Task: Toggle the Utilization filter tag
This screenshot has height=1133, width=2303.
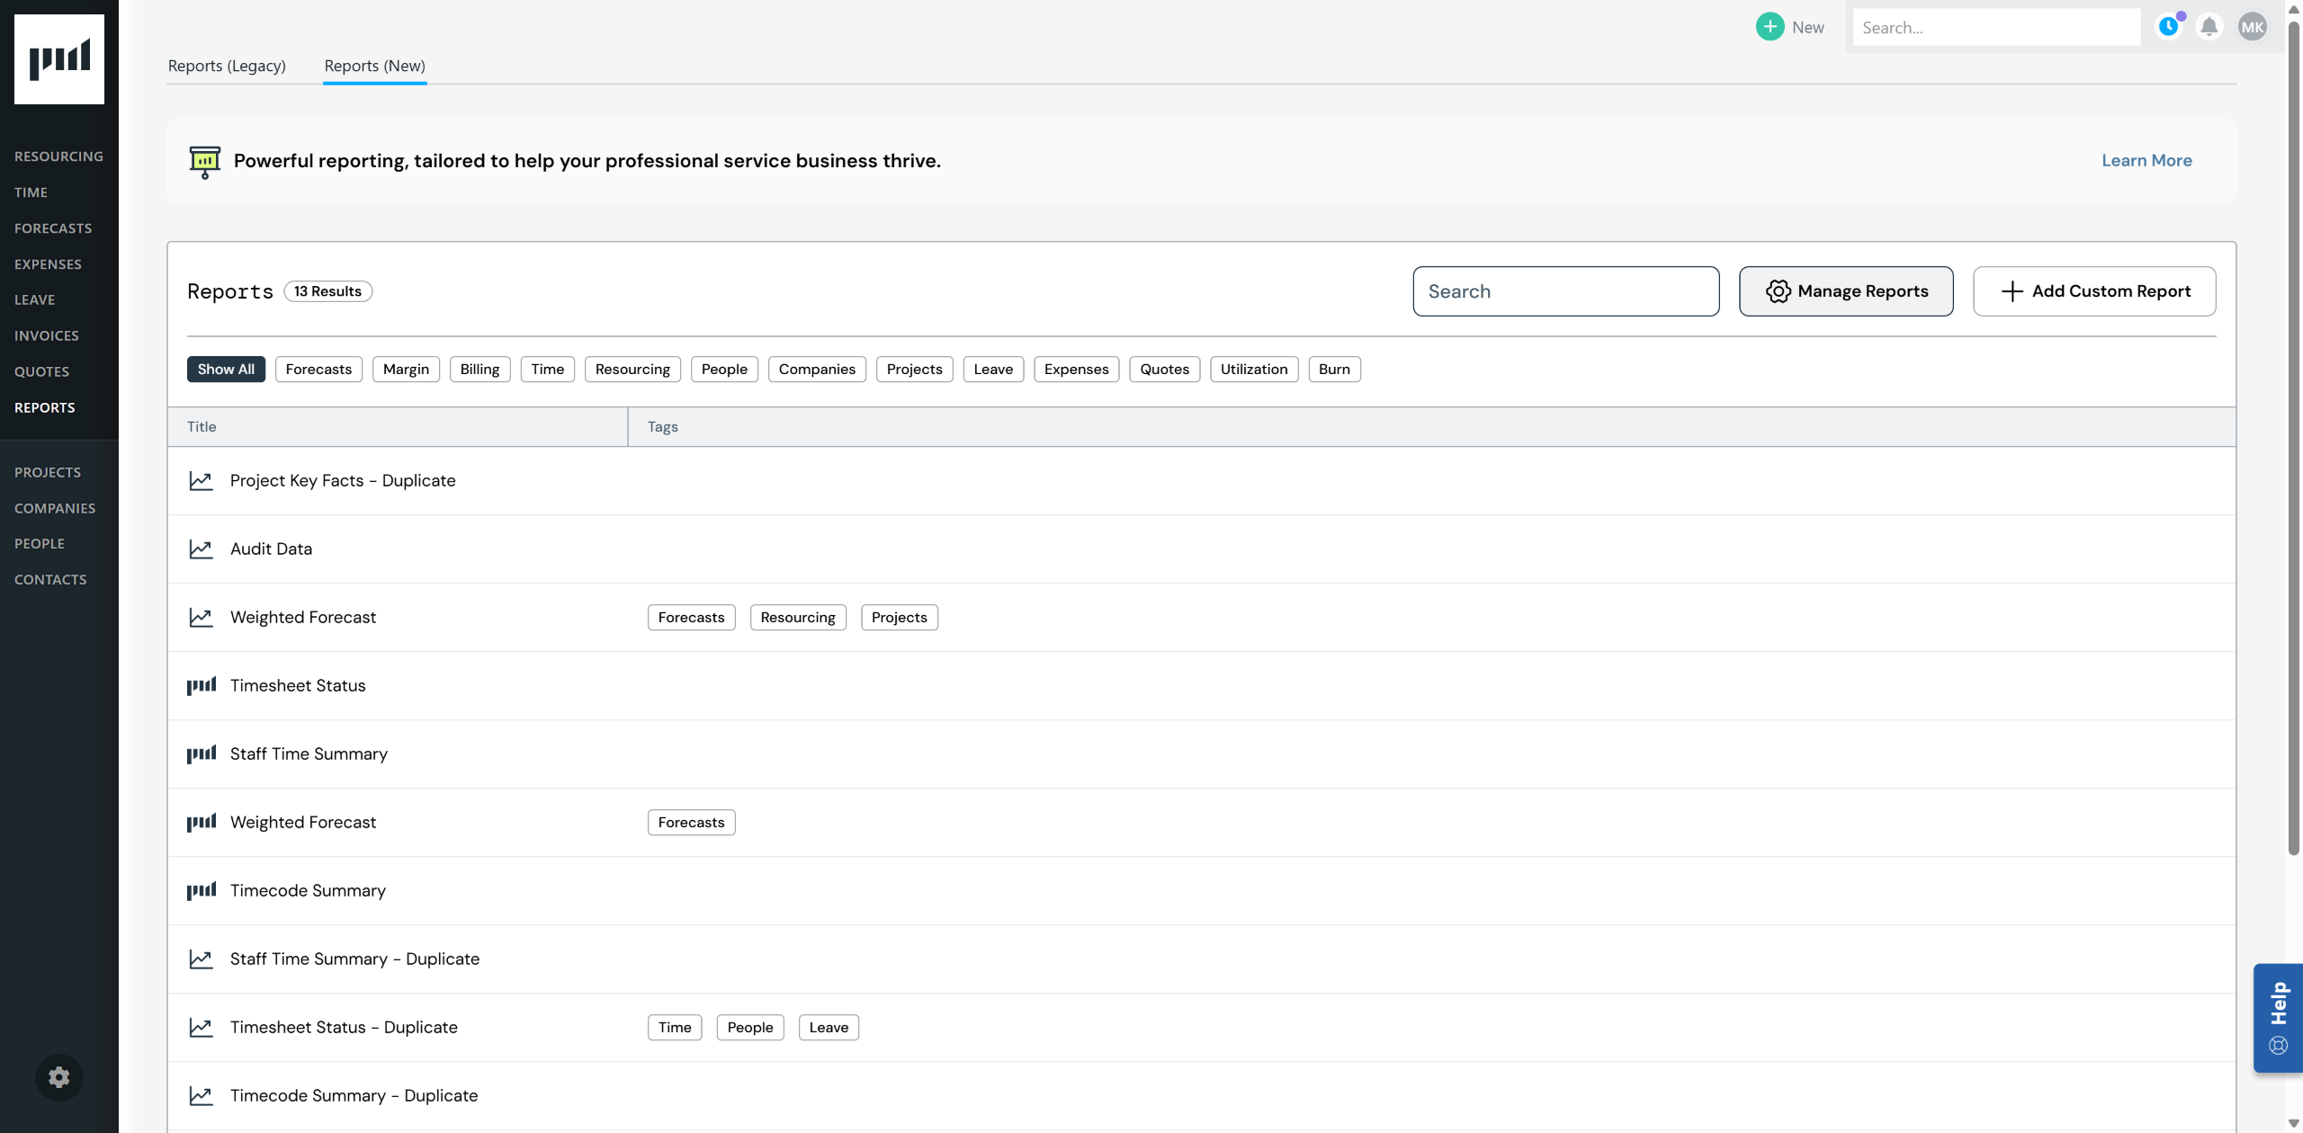Action: point(1253,370)
